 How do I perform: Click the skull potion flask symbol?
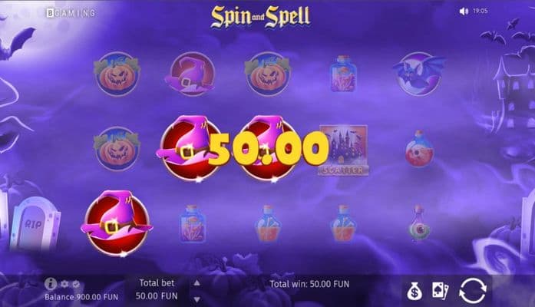pyautogui.click(x=419, y=149)
